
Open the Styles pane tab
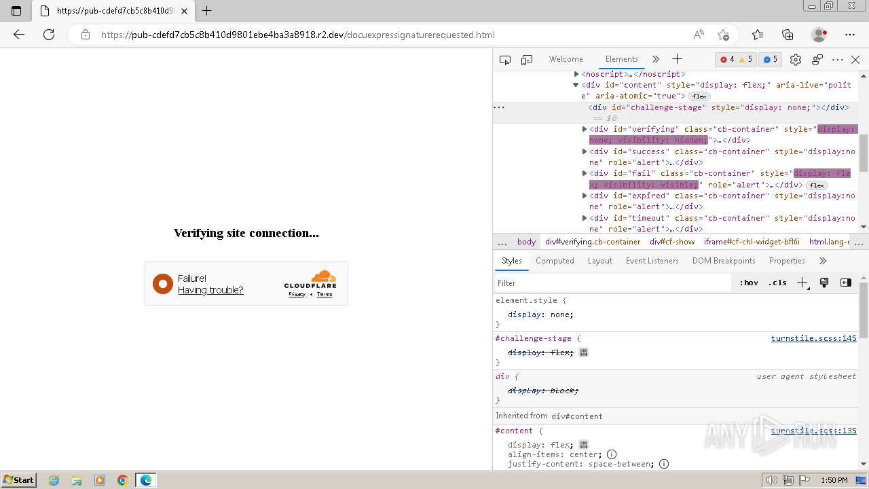click(x=511, y=261)
